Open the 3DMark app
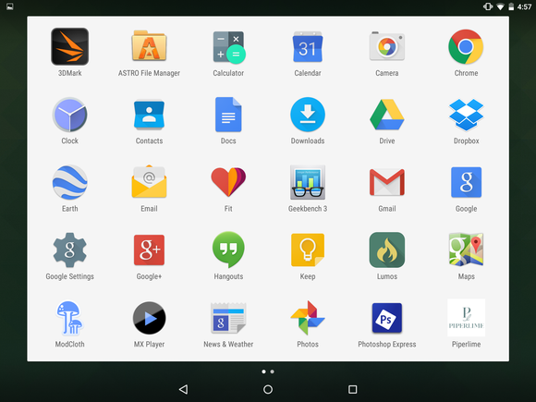Viewport: 536px width, 402px height. pos(69,47)
